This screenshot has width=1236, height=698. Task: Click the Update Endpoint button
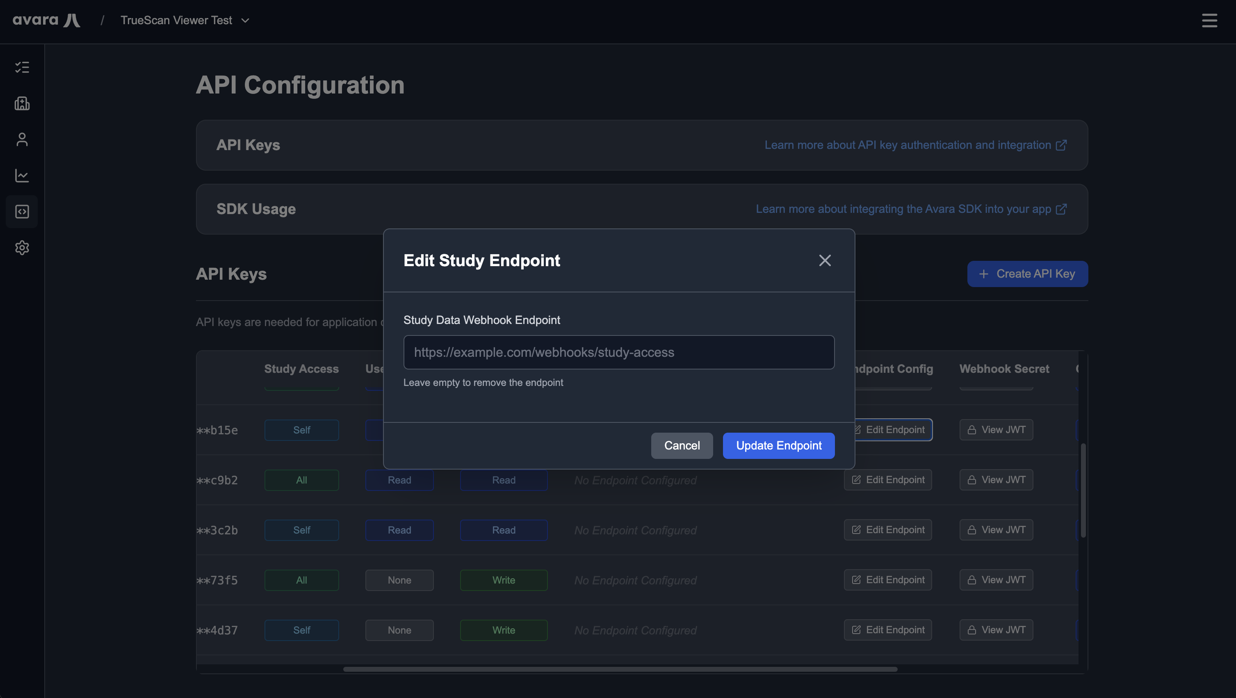pyautogui.click(x=778, y=445)
